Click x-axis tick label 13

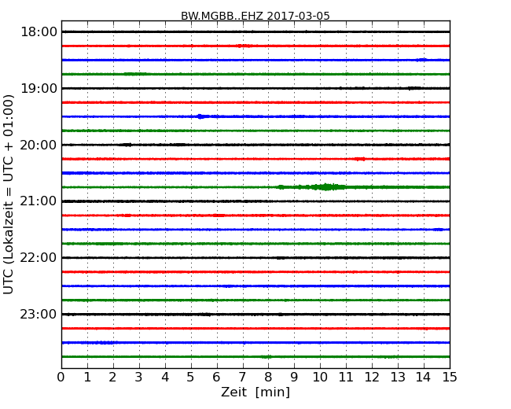[x=398, y=378]
